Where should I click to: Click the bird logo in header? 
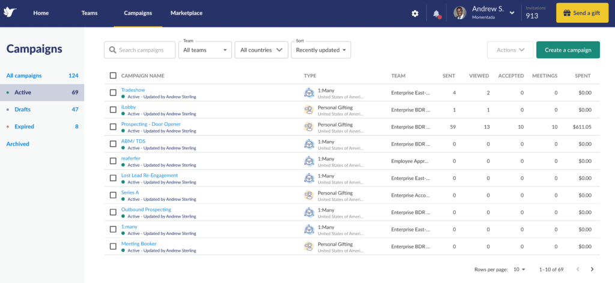[x=10, y=13]
